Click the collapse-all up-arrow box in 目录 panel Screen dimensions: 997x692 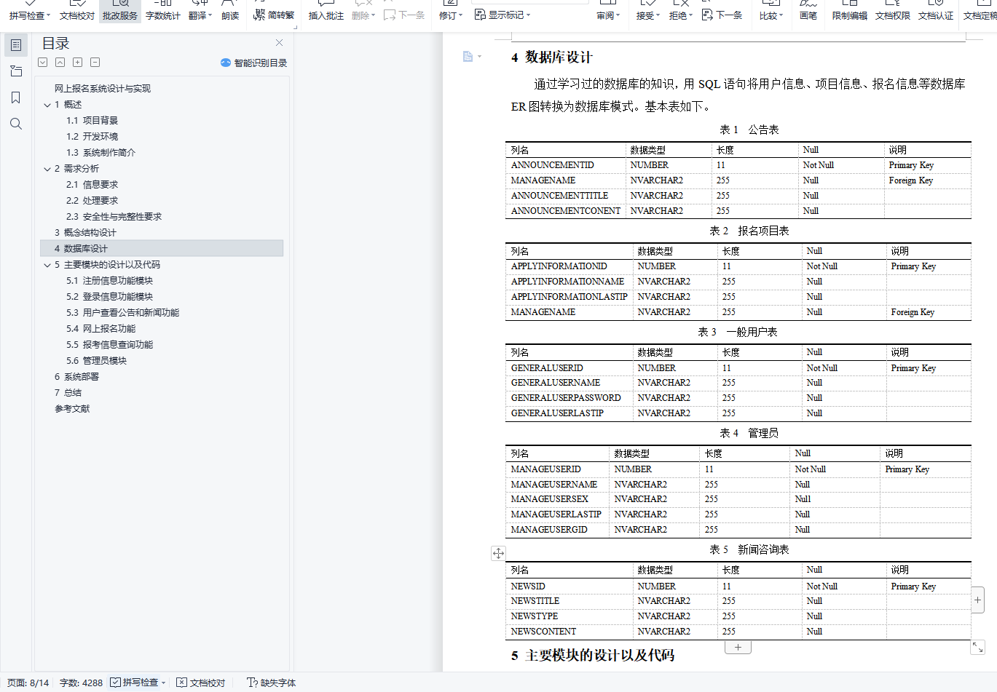coord(60,63)
